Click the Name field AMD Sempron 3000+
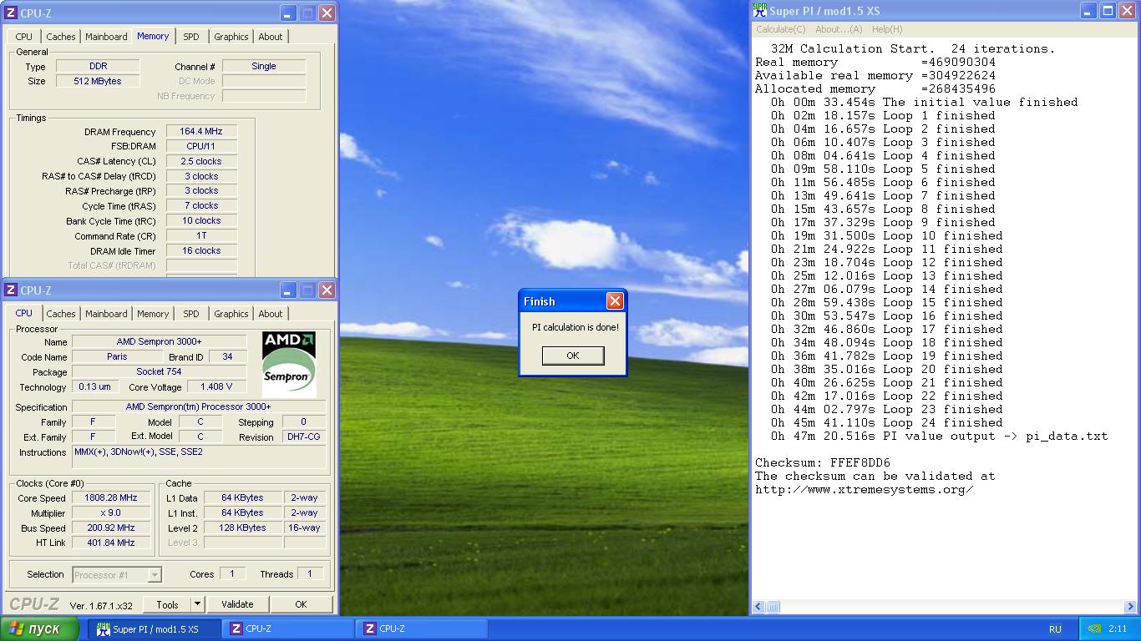The image size is (1141, 641). pos(160,341)
